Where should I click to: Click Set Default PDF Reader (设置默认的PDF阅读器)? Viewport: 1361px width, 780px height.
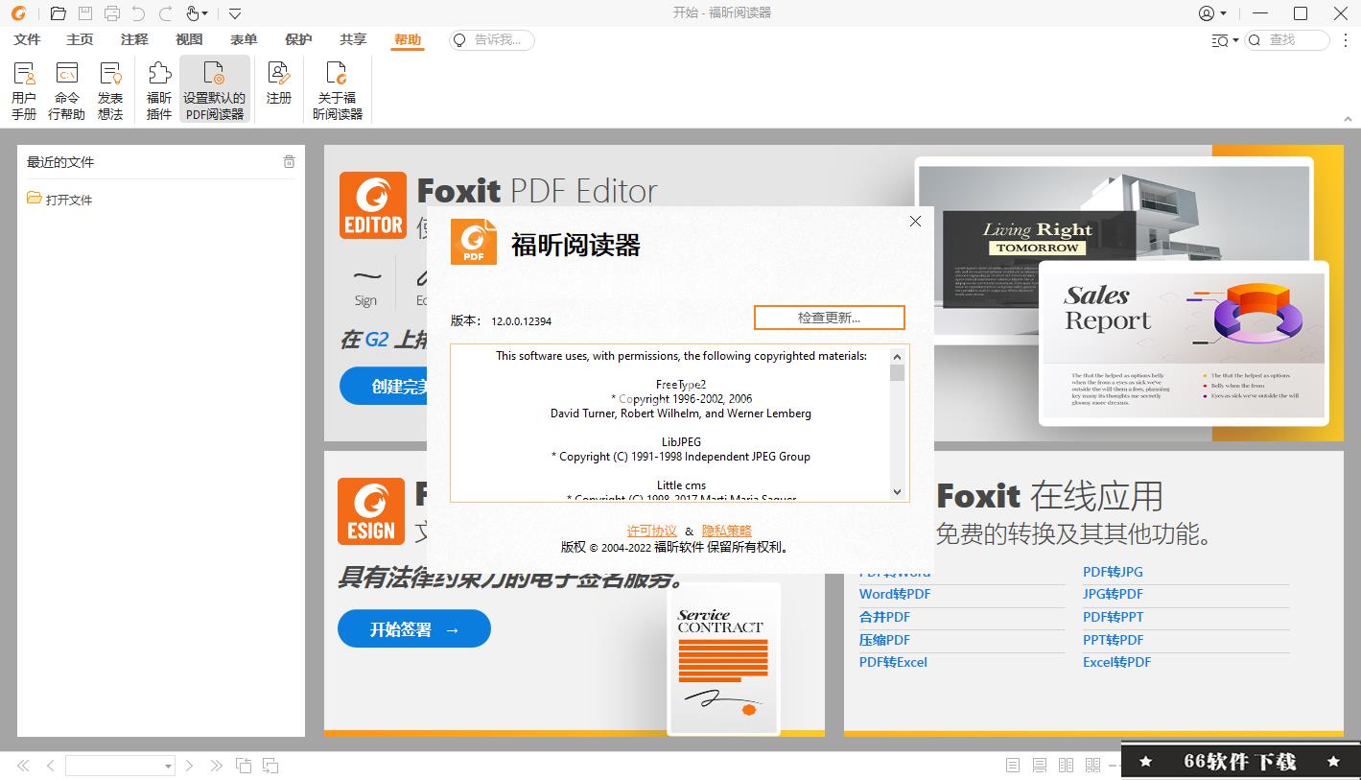click(x=215, y=89)
